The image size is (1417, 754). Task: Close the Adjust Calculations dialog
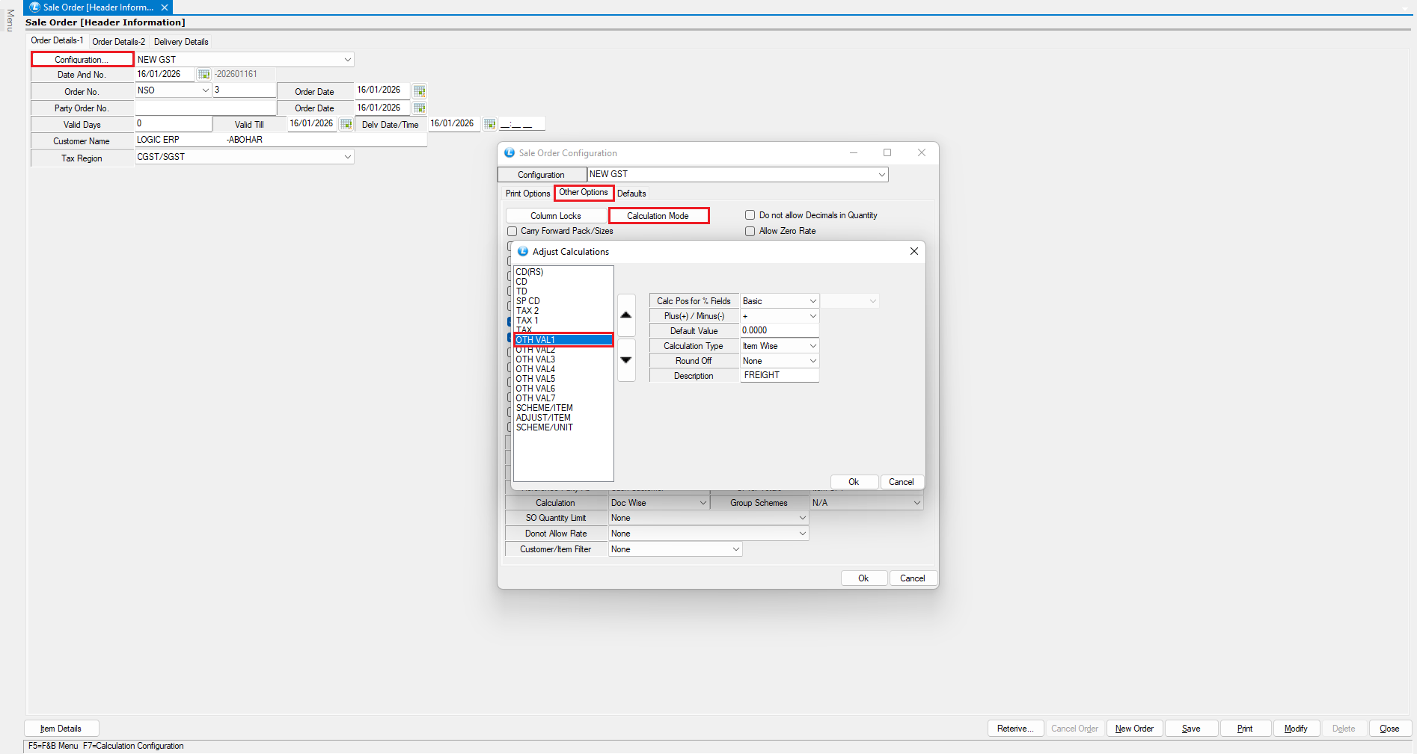pyautogui.click(x=913, y=252)
